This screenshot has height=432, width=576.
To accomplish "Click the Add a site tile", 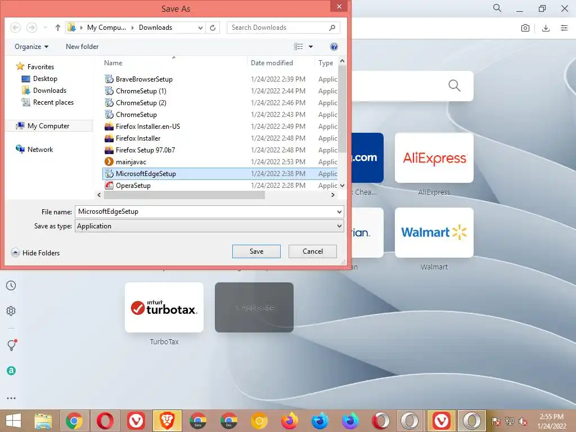I will point(254,308).
